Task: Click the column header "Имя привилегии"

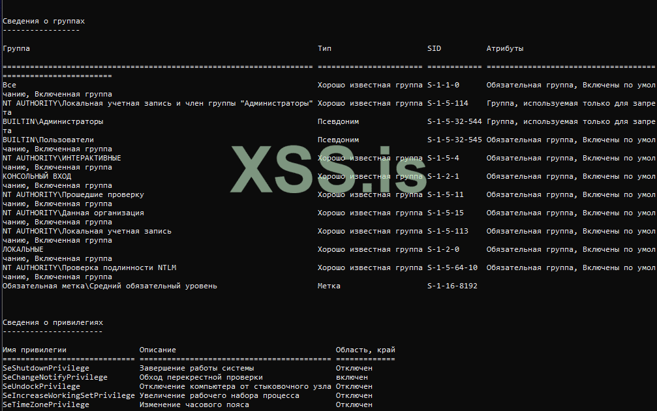Action: coord(35,350)
